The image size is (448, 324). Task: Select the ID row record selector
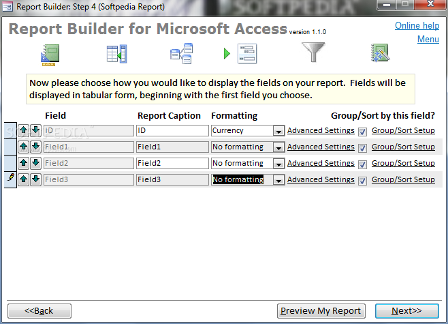(11, 131)
